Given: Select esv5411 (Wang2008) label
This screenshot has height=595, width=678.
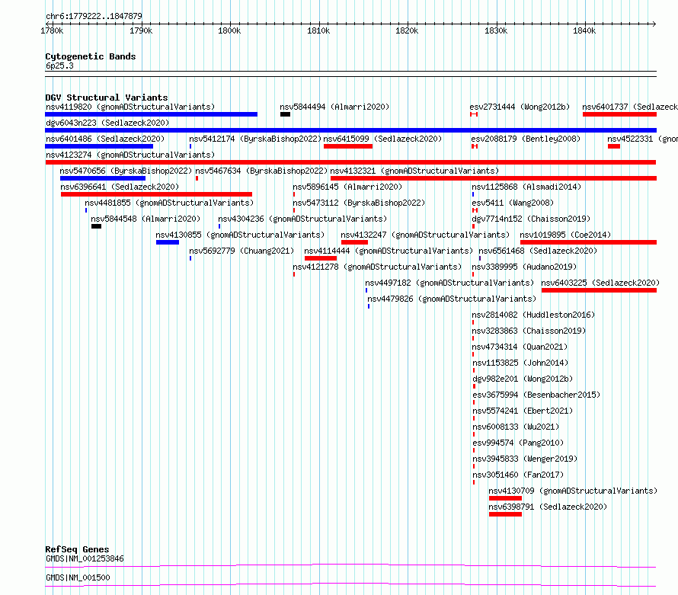Looking at the screenshot, I should [x=513, y=203].
